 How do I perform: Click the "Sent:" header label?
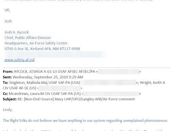coord(7,77)
